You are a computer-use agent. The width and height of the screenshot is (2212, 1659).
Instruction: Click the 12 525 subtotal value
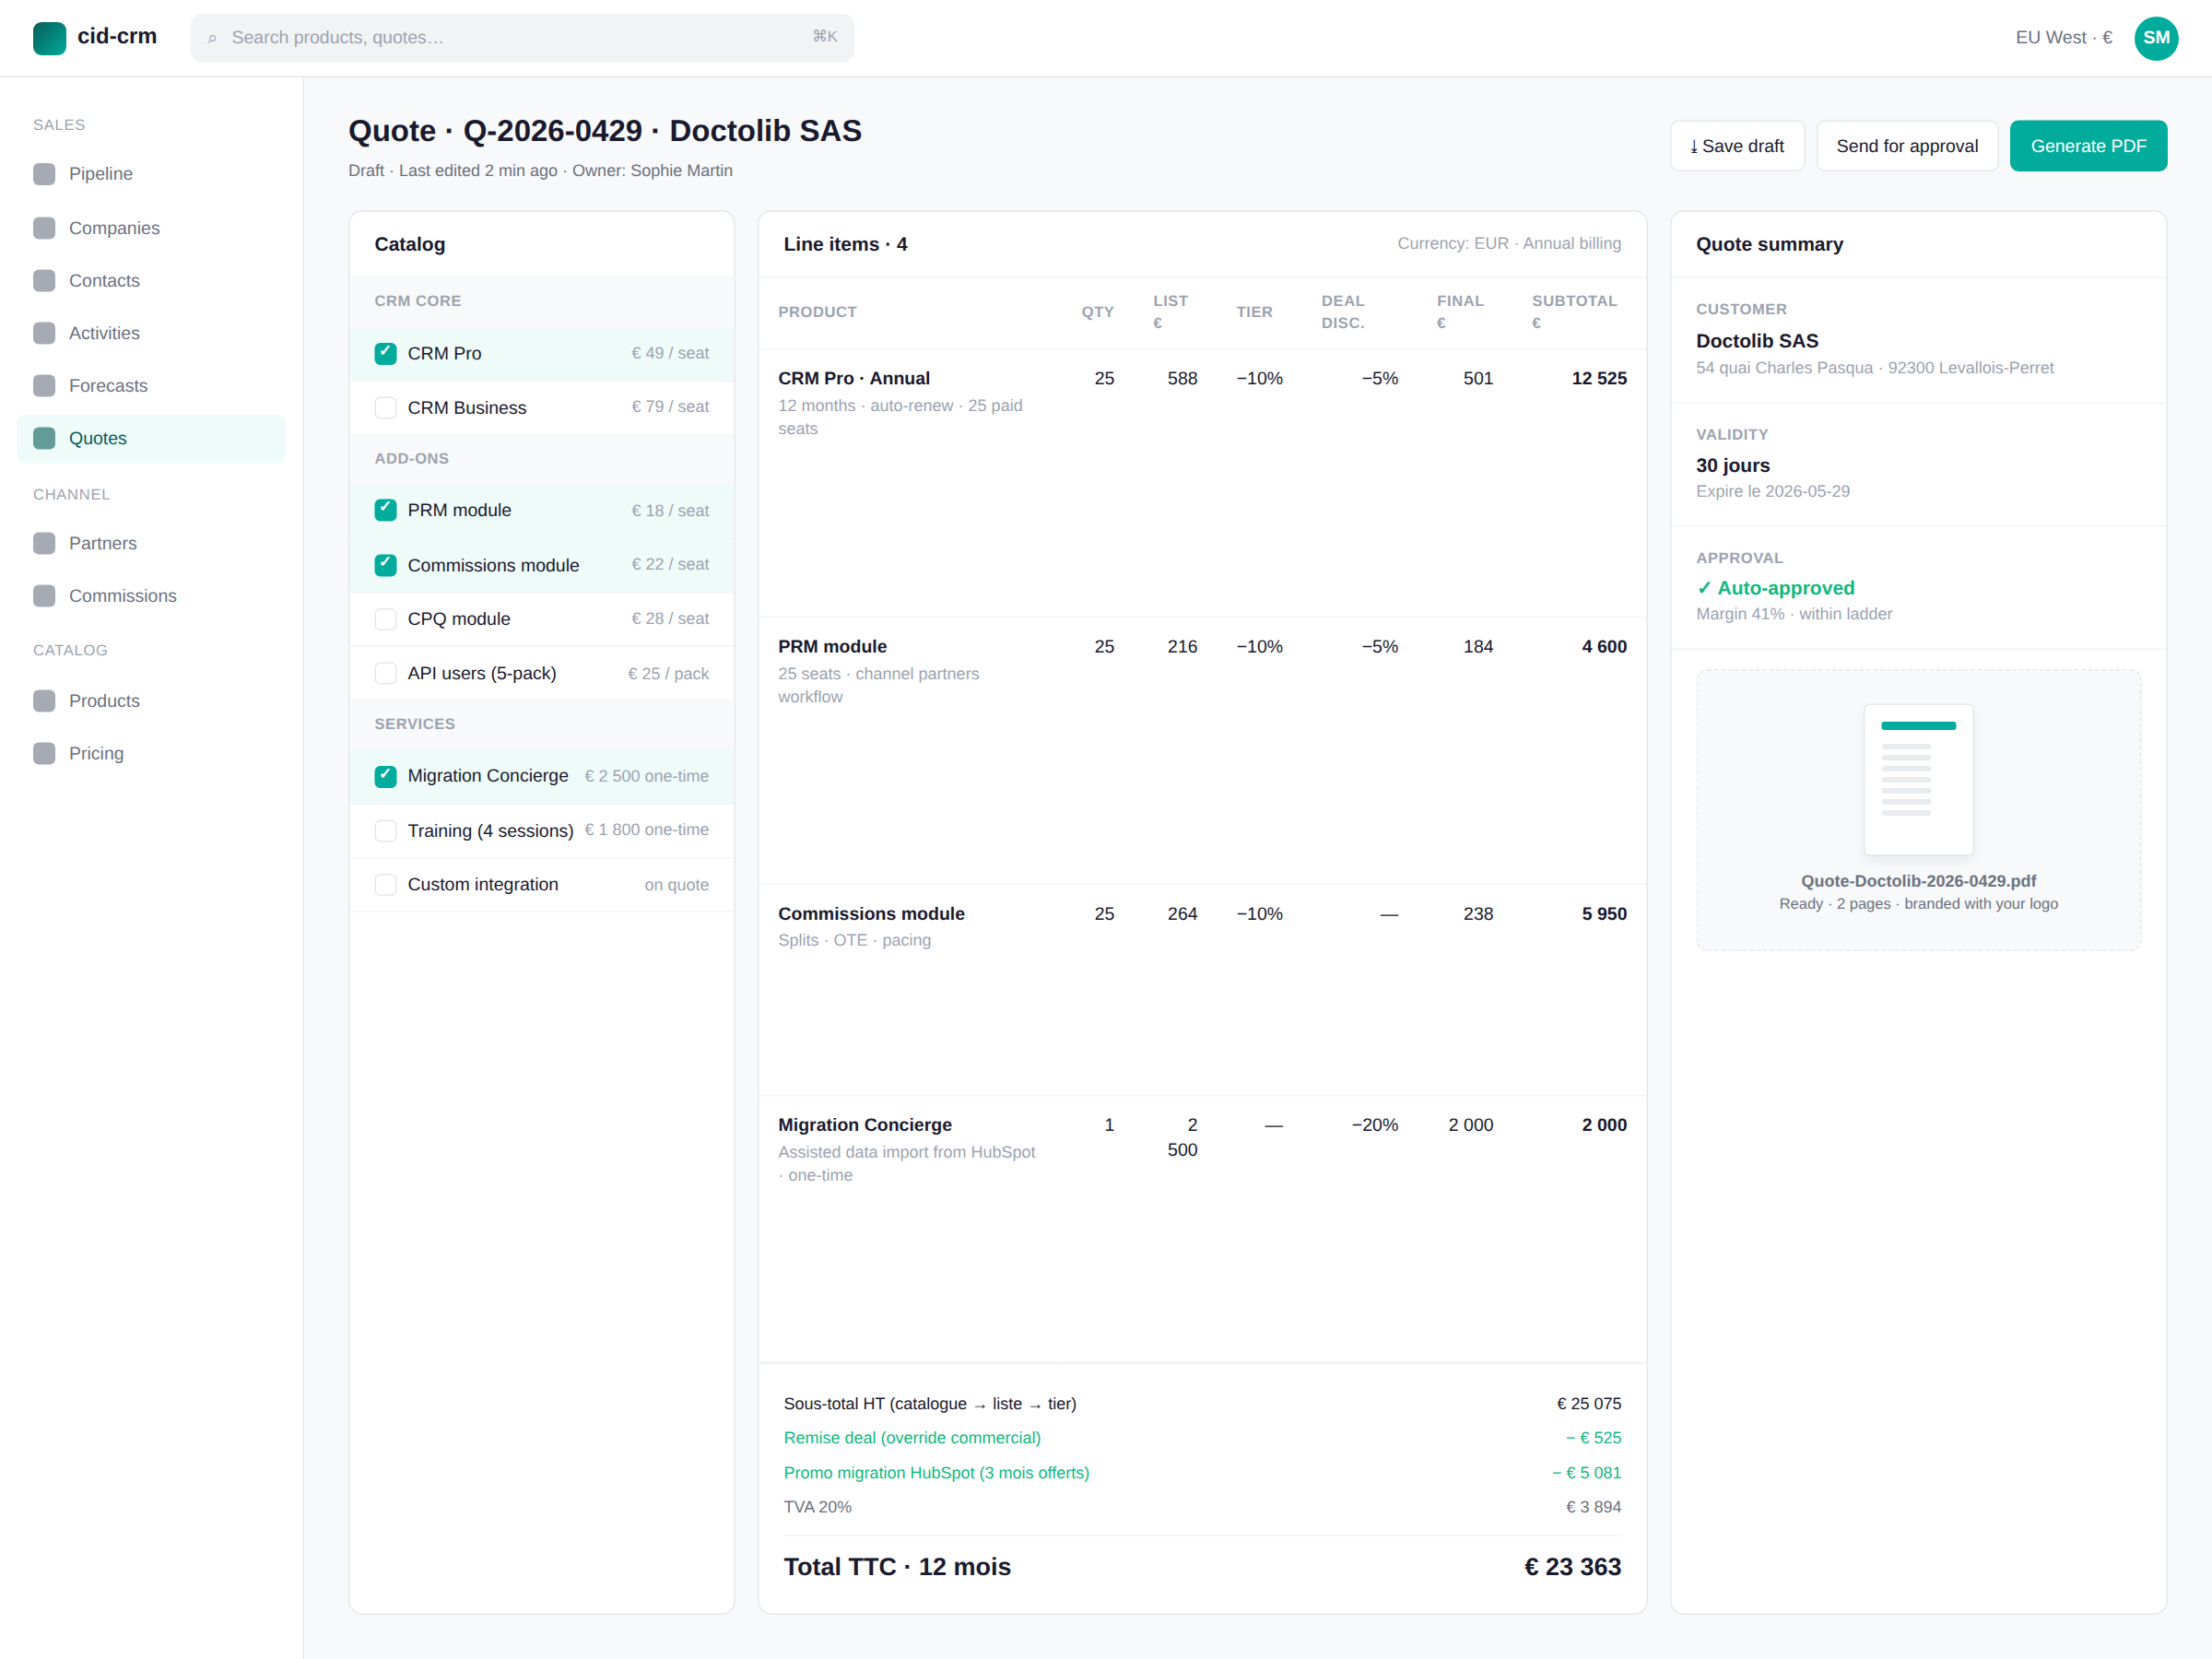(x=1598, y=378)
